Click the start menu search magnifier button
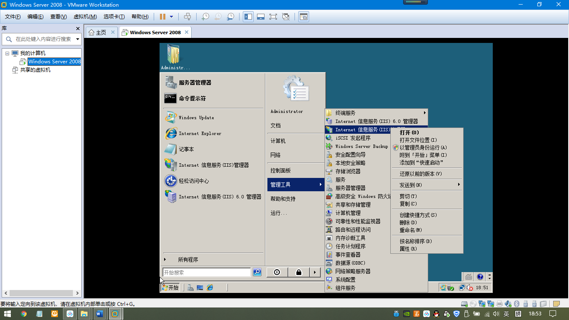The width and height of the screenshot is (569, 320). click(257, 272)
